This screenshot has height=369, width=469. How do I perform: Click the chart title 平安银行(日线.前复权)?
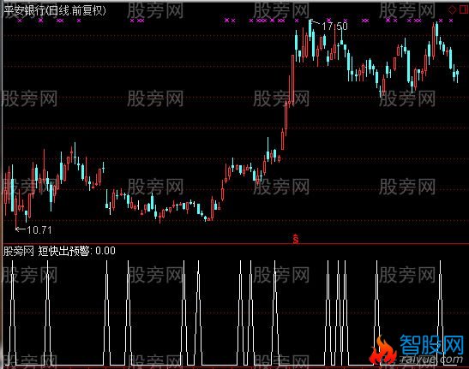[55, 11]
